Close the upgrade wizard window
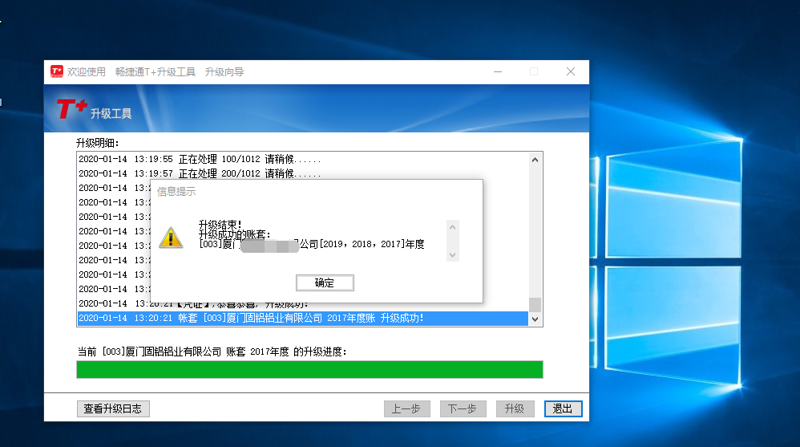The image size is (800, 447). [571, 72]
